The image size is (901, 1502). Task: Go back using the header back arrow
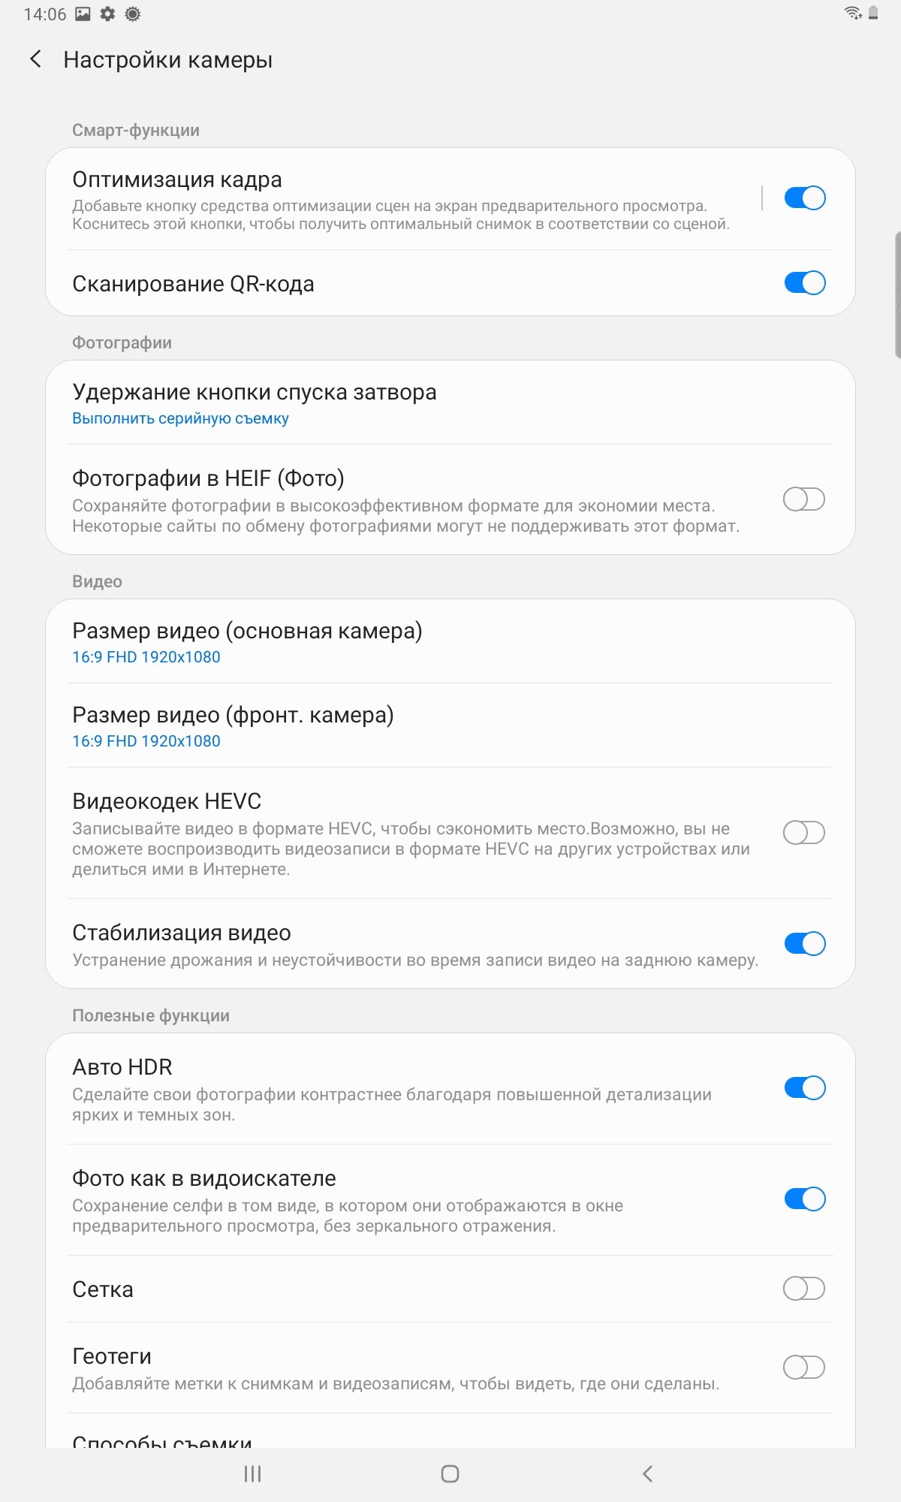point(35,59)
